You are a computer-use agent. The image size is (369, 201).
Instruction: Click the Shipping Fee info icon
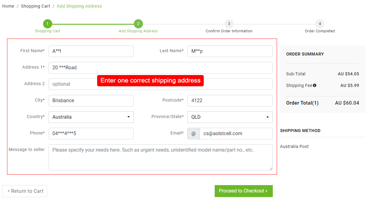(x=315, y=85)
